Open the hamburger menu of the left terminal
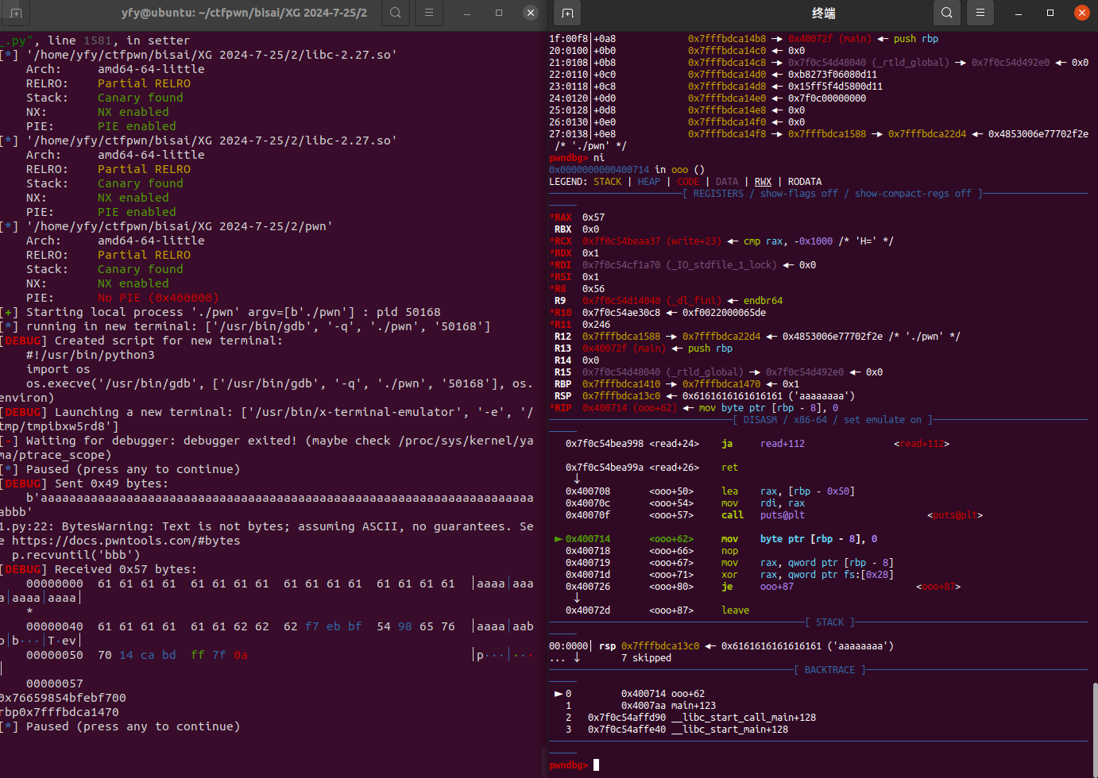 (429, 13)
